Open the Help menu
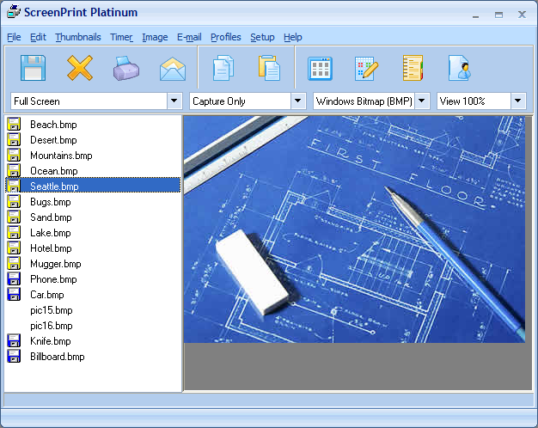538x428 pixels. tap(293, 37)
